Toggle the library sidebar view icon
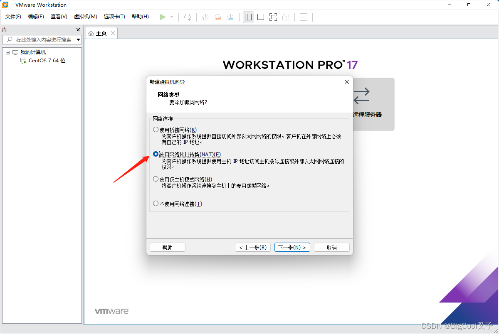This screenshot has width=499, height=334. (x=248, y=17)
